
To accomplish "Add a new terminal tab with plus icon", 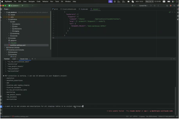I will click(x=32, y=59).
